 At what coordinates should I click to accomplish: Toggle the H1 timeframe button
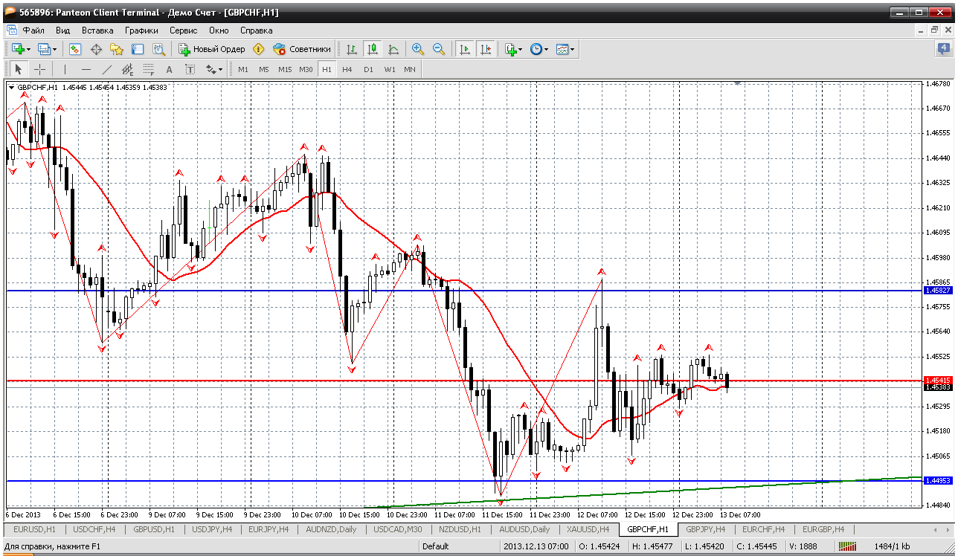327,69
